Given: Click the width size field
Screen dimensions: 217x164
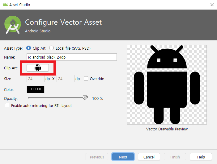Looking at the screenshot, I should coord(36,79).
